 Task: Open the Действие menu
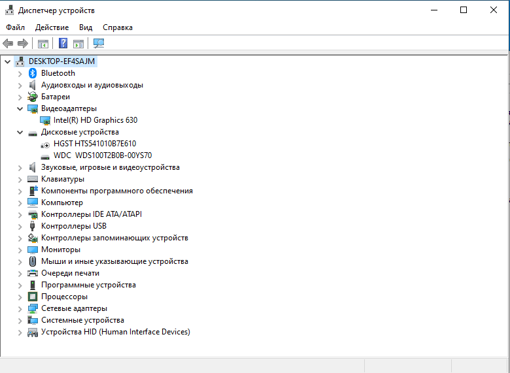pyautogui.click(x=52, y=27)
